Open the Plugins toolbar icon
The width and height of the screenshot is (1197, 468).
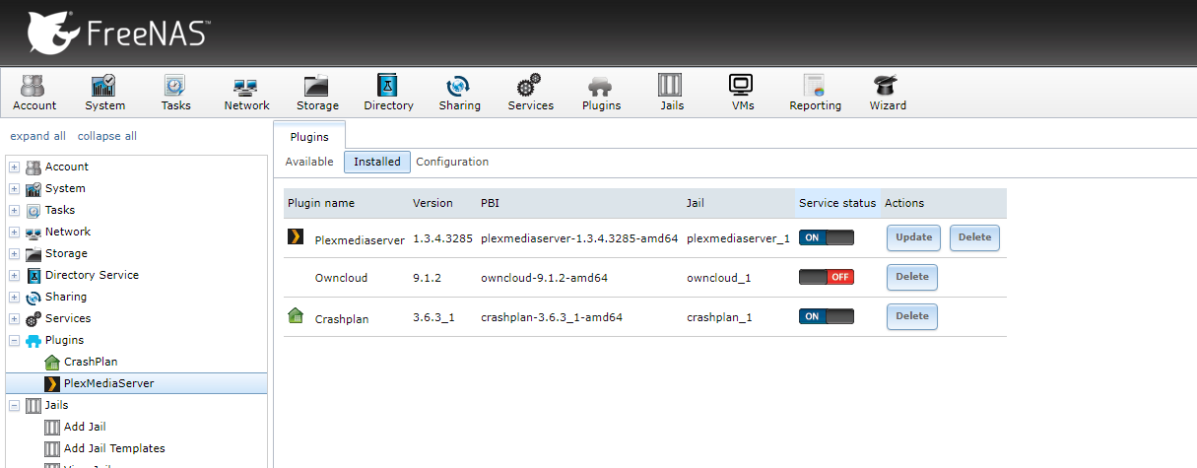click(601, 94)
